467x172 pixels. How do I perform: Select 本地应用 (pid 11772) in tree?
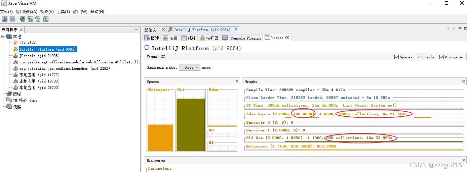coord(39,75)
